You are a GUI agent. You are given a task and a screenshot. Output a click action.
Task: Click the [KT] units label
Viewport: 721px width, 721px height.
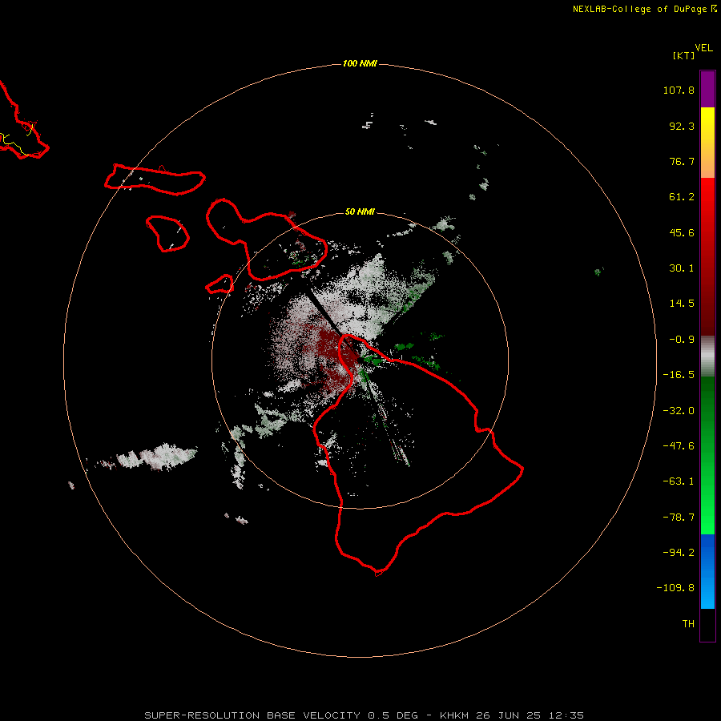coord(684,55)
